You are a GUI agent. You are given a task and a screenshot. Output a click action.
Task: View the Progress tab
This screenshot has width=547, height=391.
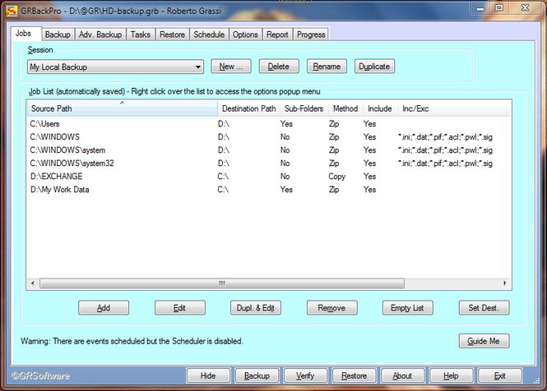coord(311,34)
